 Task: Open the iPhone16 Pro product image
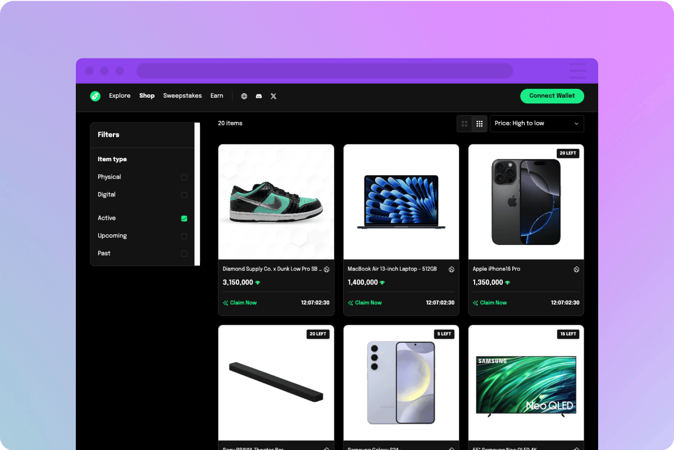[526, 202]
